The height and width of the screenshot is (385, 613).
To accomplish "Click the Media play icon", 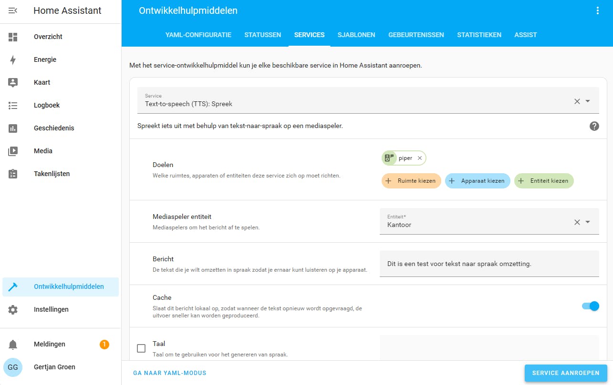I will click(x=13, y=151).
